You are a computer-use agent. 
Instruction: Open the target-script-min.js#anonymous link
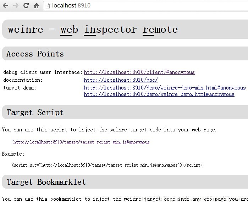pyautogui.click(x=82, y=142)
